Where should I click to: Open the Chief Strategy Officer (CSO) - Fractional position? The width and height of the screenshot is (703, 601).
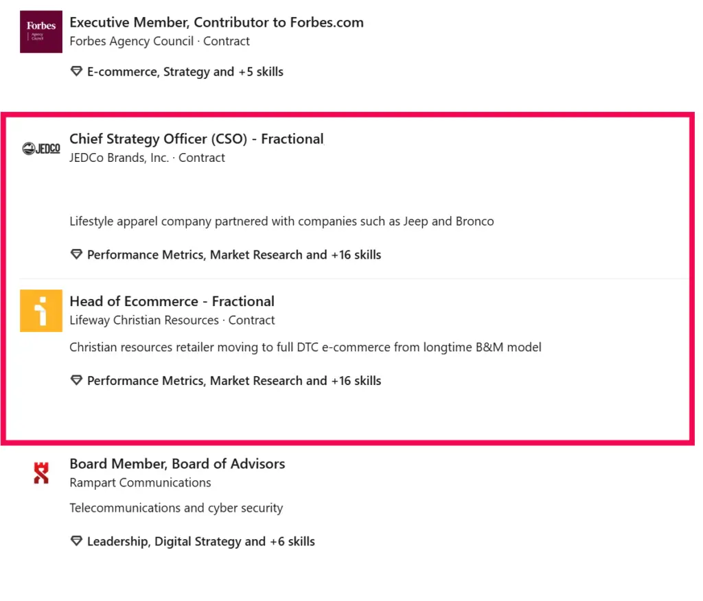tap(196, 139)
